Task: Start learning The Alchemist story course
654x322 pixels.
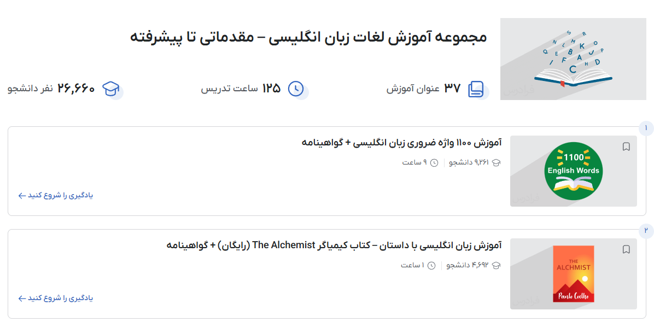Action: (56, 298)
